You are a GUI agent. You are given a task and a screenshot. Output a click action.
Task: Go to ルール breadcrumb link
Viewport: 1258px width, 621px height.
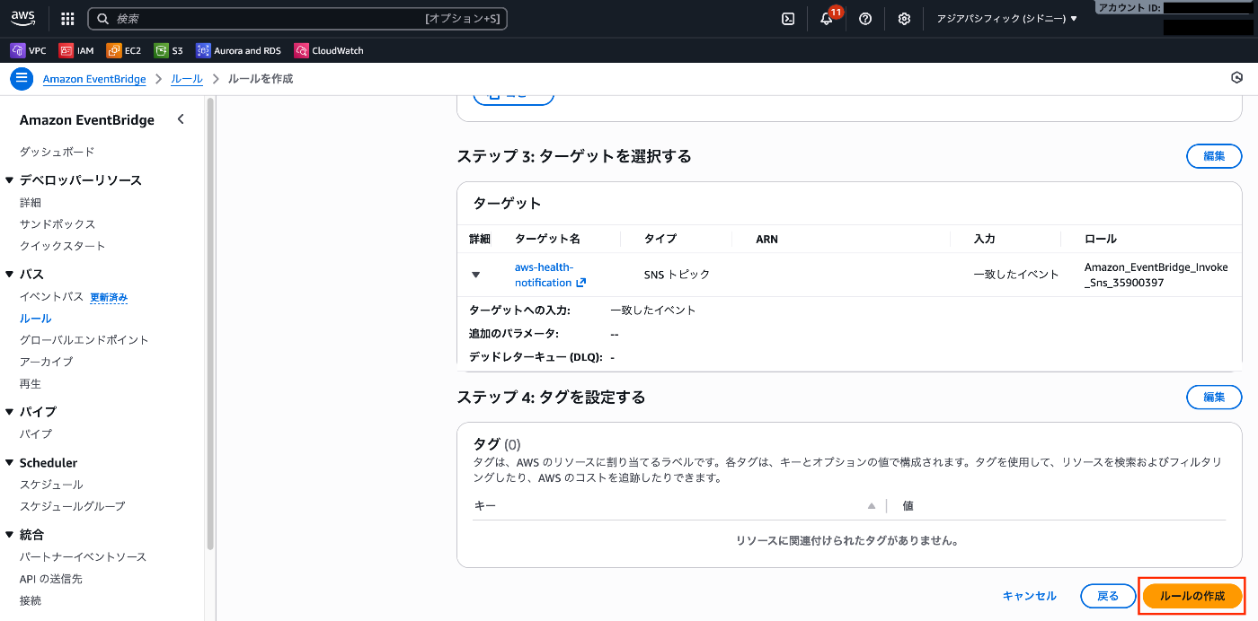[x=187, y=79]
